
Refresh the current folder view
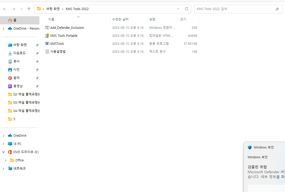click(x=187, y=9)
